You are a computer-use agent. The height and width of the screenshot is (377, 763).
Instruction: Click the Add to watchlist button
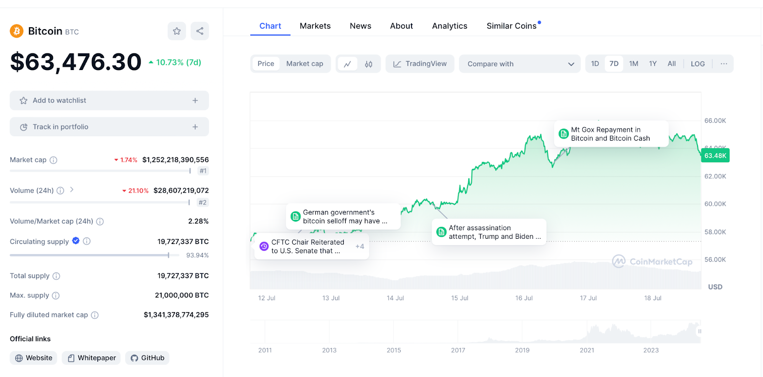tap(109, 101)
